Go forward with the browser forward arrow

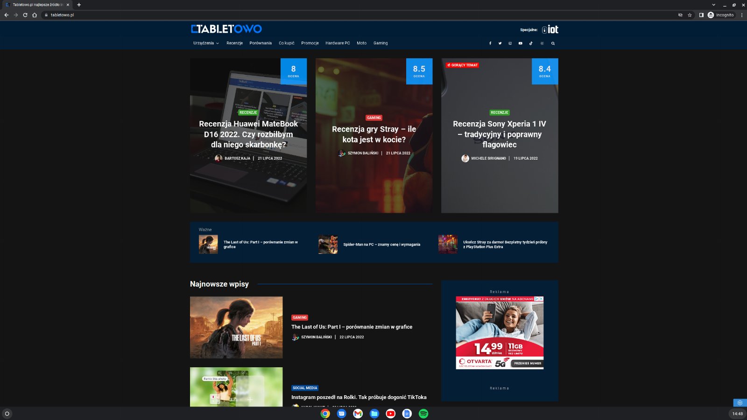[16, 15]
